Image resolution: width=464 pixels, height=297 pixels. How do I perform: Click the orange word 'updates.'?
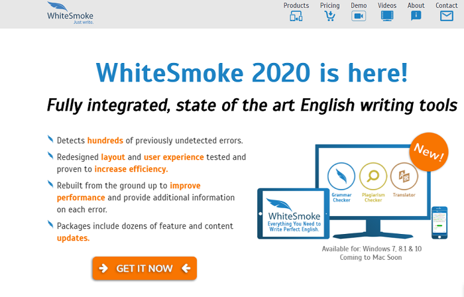73,238
